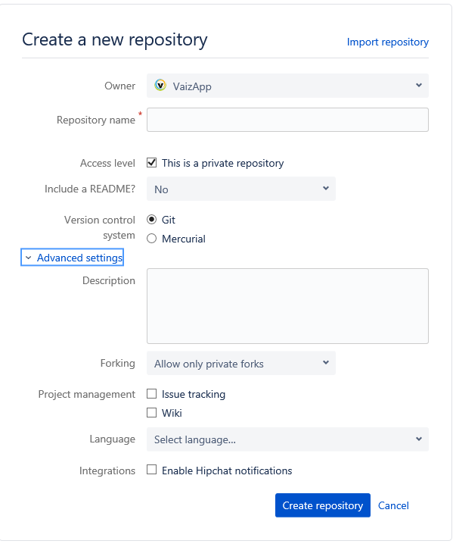Tick Enable Hipchat notifications checkbox

152,471
